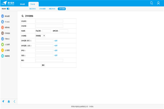Open the green human resources sidebar icon

[x=2, y=44]
